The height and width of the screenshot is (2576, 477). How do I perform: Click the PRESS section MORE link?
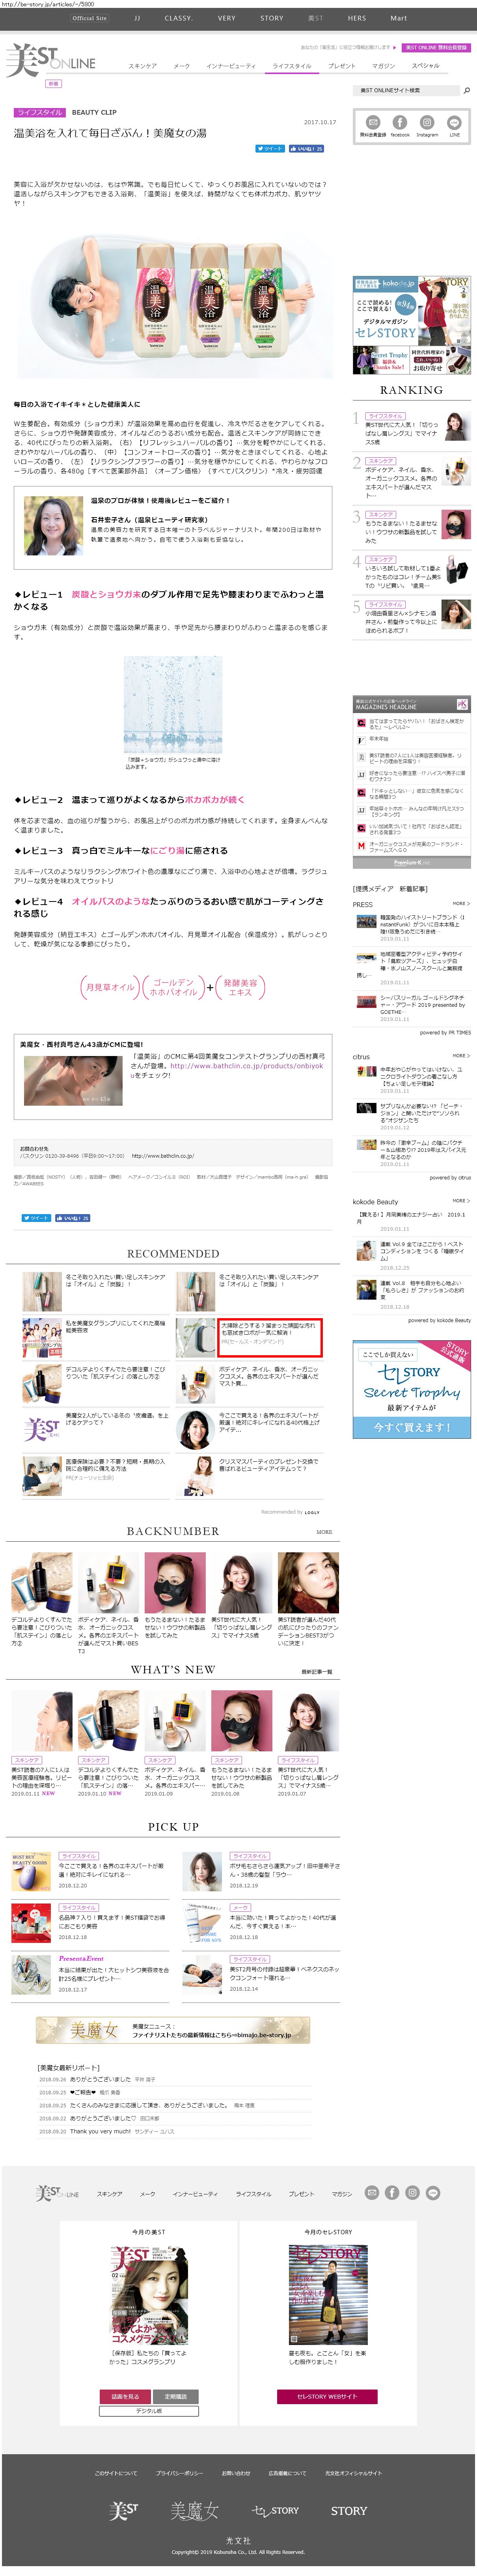pos(461,904)
